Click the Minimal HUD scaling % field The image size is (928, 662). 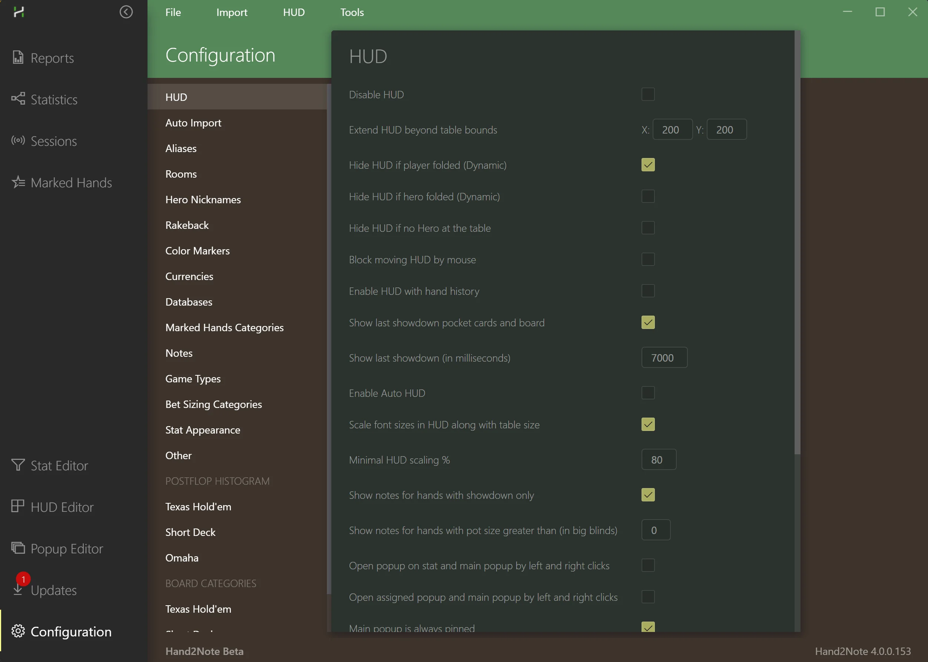(x=658, y=460)
